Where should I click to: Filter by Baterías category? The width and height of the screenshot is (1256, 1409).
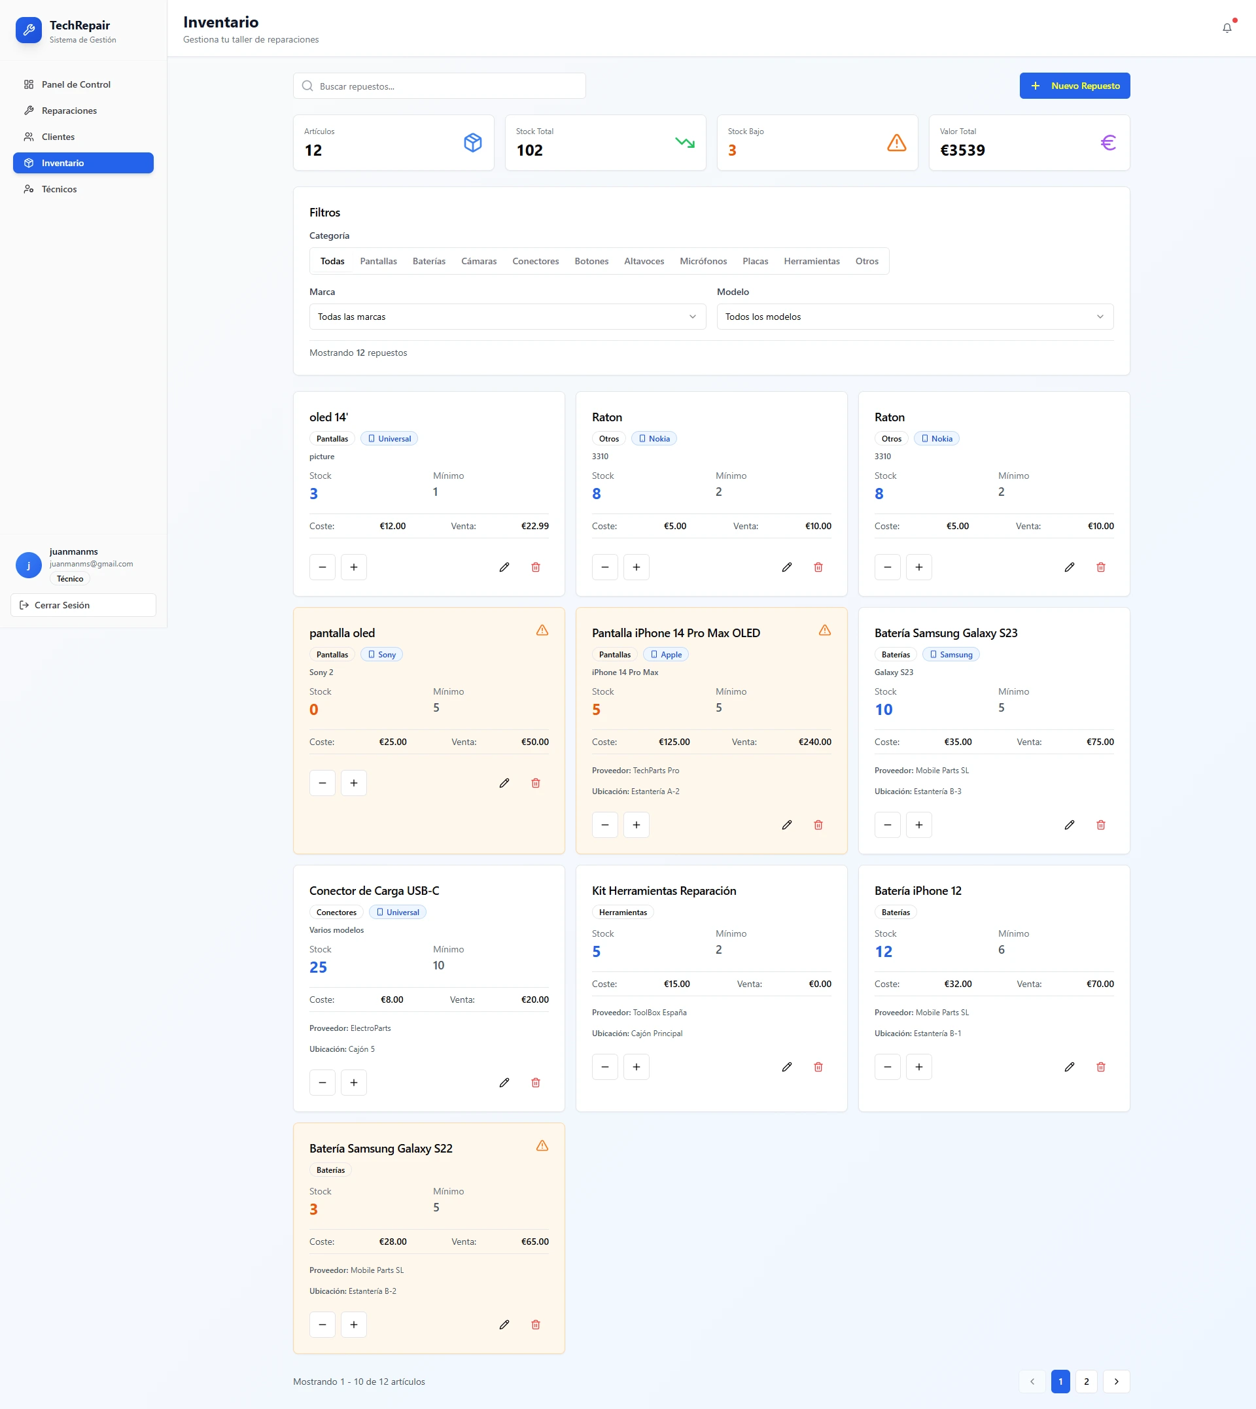coord(428,261)
